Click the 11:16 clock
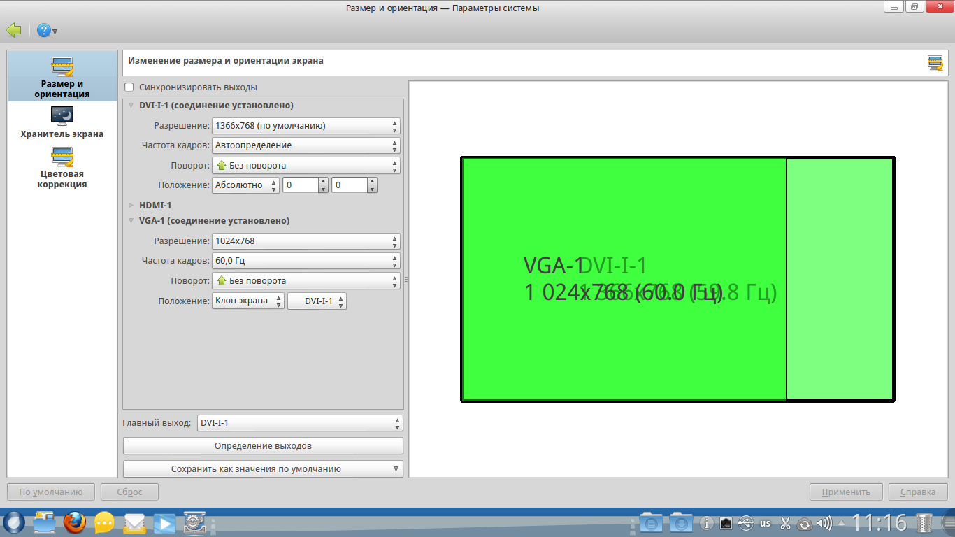Screen dimensions: 955x537 (x=879, y=523)
